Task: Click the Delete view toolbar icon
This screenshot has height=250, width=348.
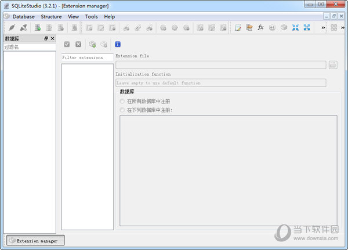Action: [223, 27]
